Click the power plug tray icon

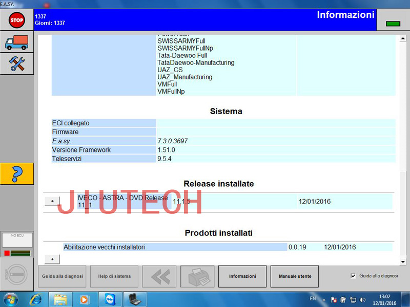pyautogui.click(x=343, y=300)
